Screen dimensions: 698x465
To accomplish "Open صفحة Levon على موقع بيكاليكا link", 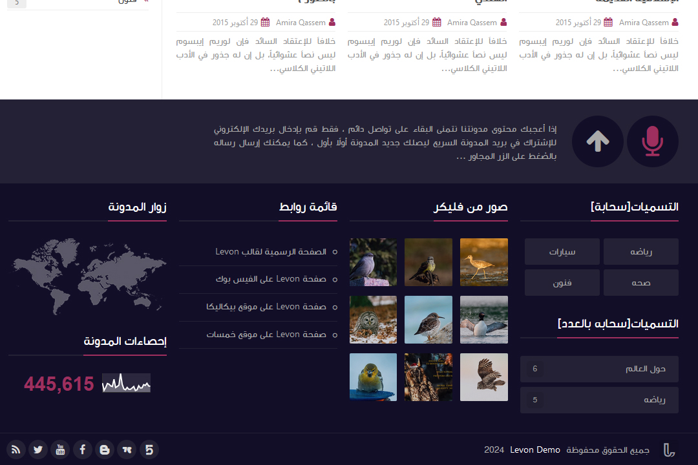I will pyautogui.click(x=266, y=307).
